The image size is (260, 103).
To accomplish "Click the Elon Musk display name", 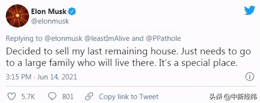I will coord(49,11).
